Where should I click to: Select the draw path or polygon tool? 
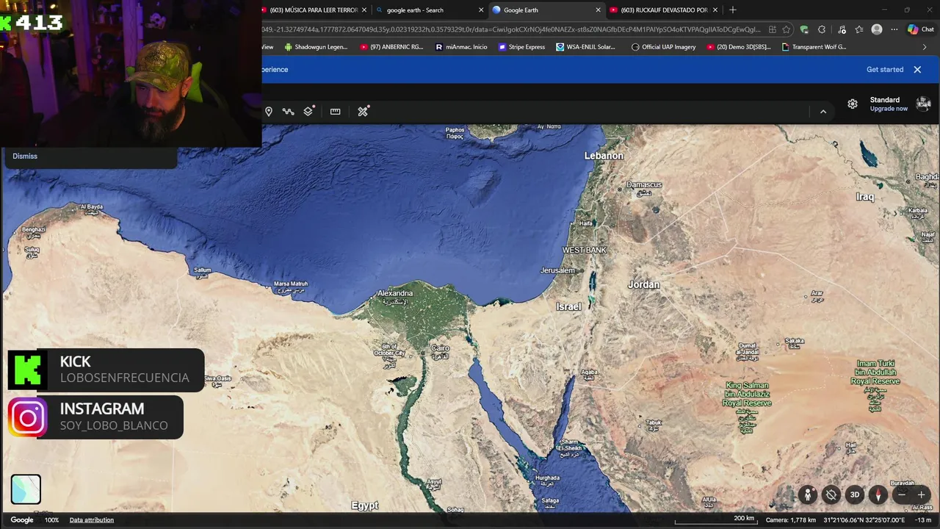coord(288,112)
